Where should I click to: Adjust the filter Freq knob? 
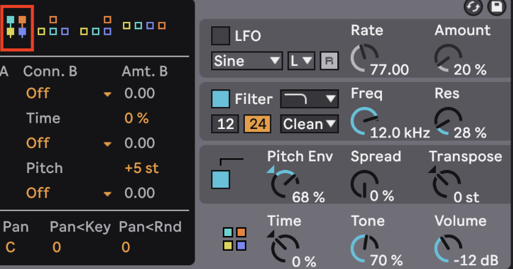[364, 121]
